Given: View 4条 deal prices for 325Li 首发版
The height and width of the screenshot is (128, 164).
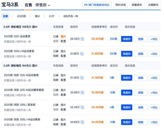Looking at the screenshot, I should 112,107.
